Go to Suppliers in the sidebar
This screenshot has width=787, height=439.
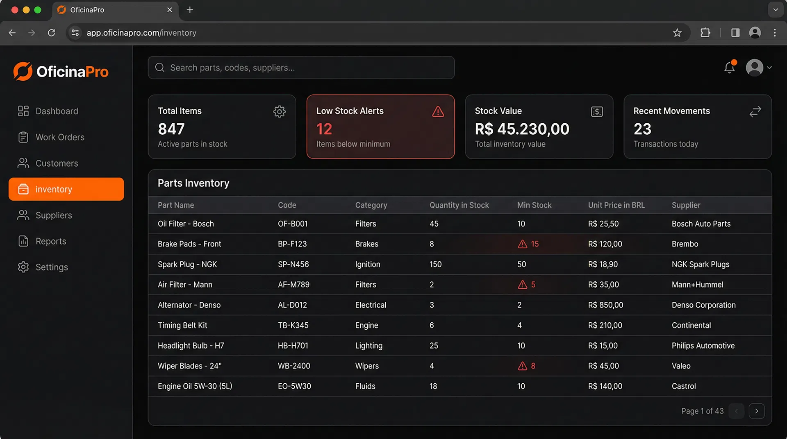tap(54, 215)
